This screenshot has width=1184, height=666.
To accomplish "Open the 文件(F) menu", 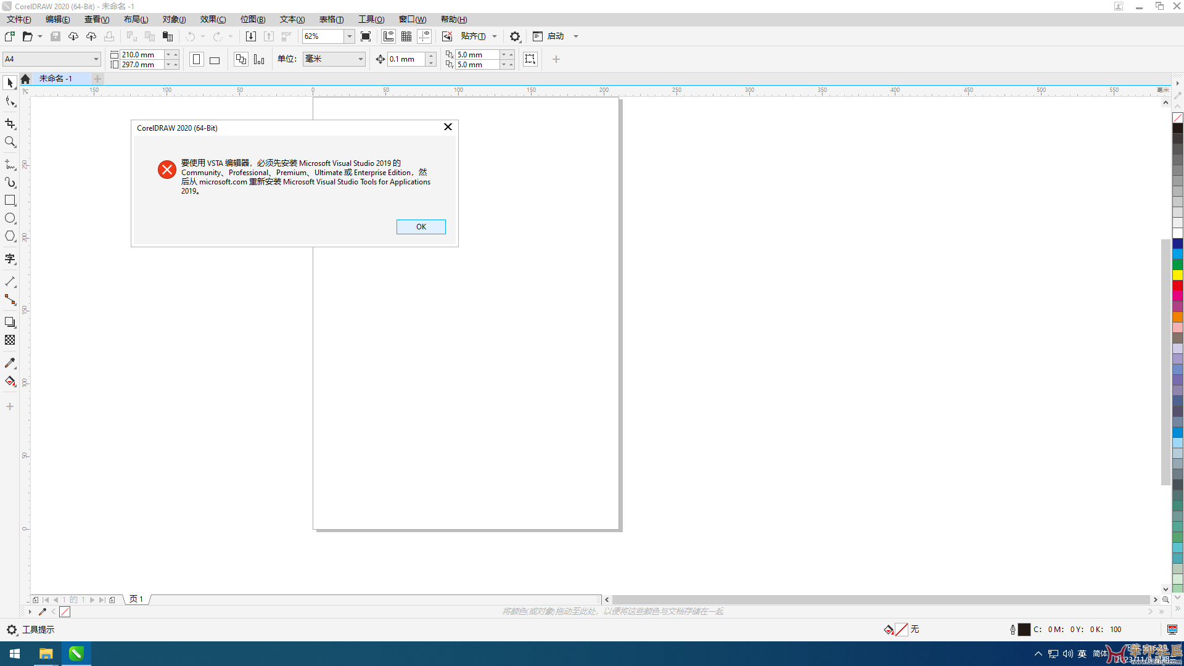I will click(18, 19).
